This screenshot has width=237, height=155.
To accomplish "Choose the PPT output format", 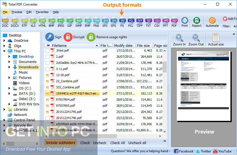I will 166,23.
